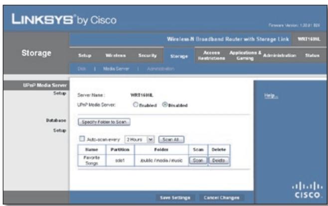The width and height of the screenshot is (328, 206).
Task: Click the Cisco logo
Action: coord(307,190)
